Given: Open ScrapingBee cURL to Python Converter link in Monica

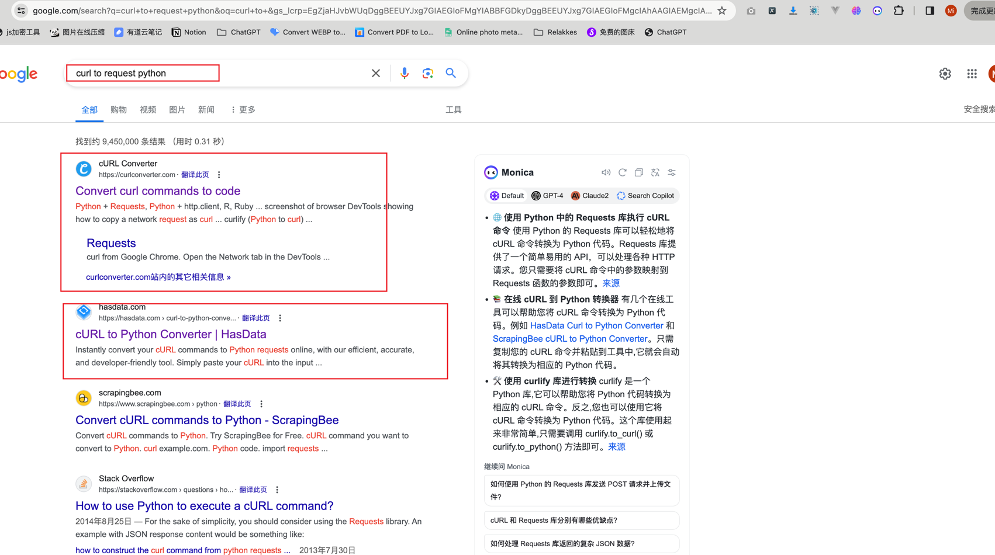Looking at the screenshot, I should click(x=570, y=339).
